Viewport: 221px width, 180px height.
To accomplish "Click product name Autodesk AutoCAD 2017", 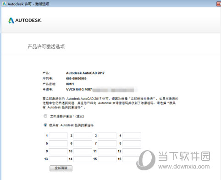I will [85, 73].
